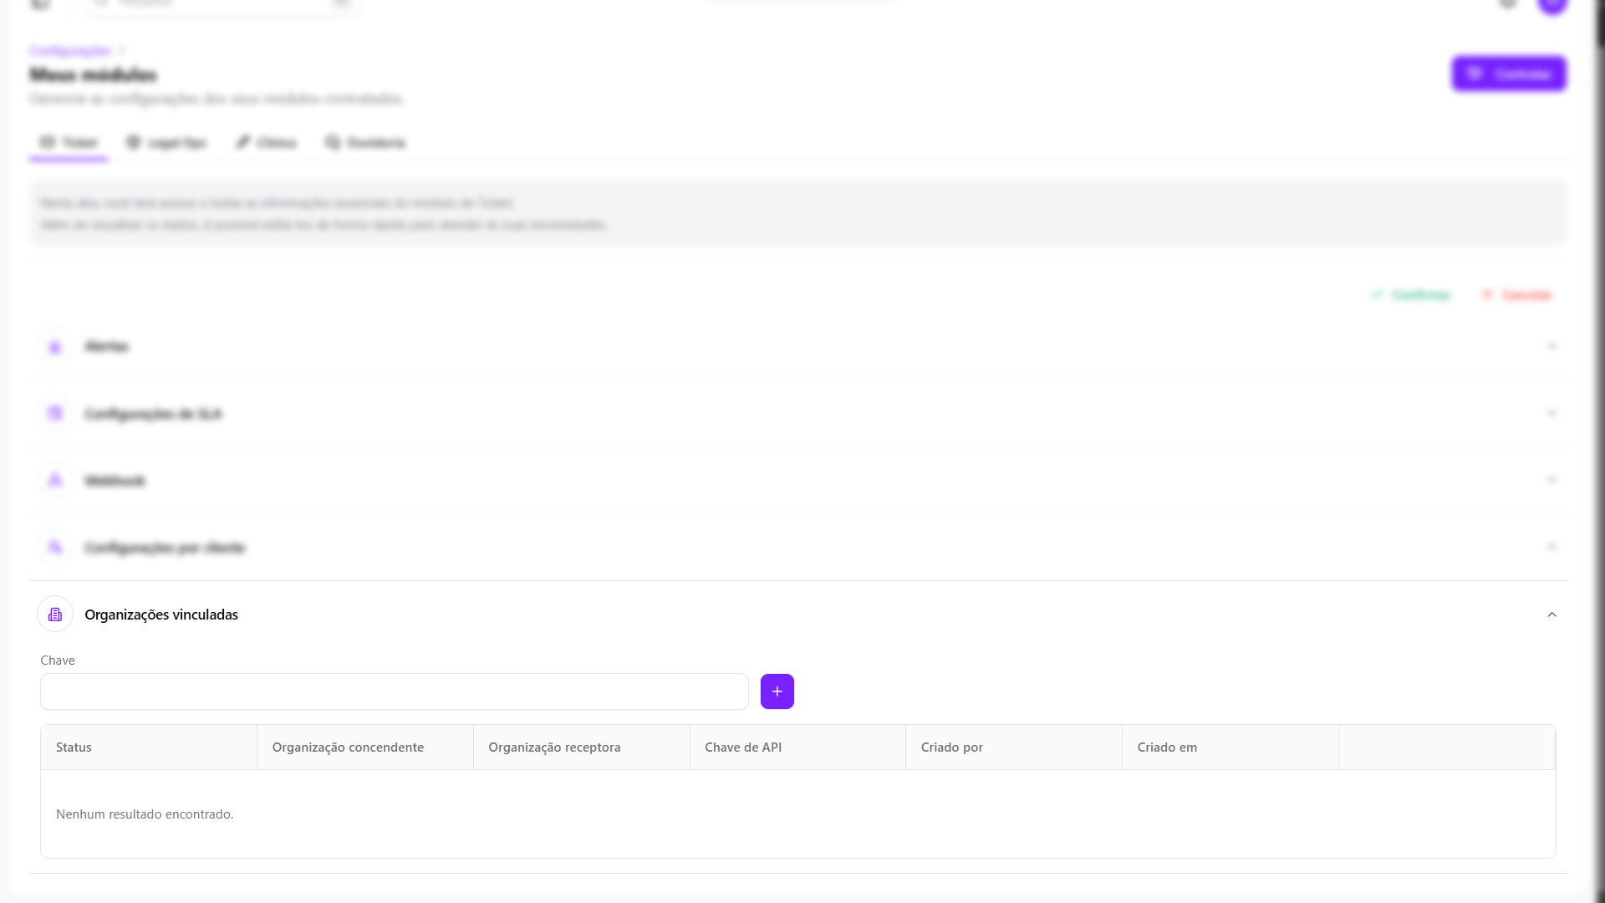Click the Alertas section icon
The width and height of the screenshot is (1605, 903).
(x=55, y=347)
